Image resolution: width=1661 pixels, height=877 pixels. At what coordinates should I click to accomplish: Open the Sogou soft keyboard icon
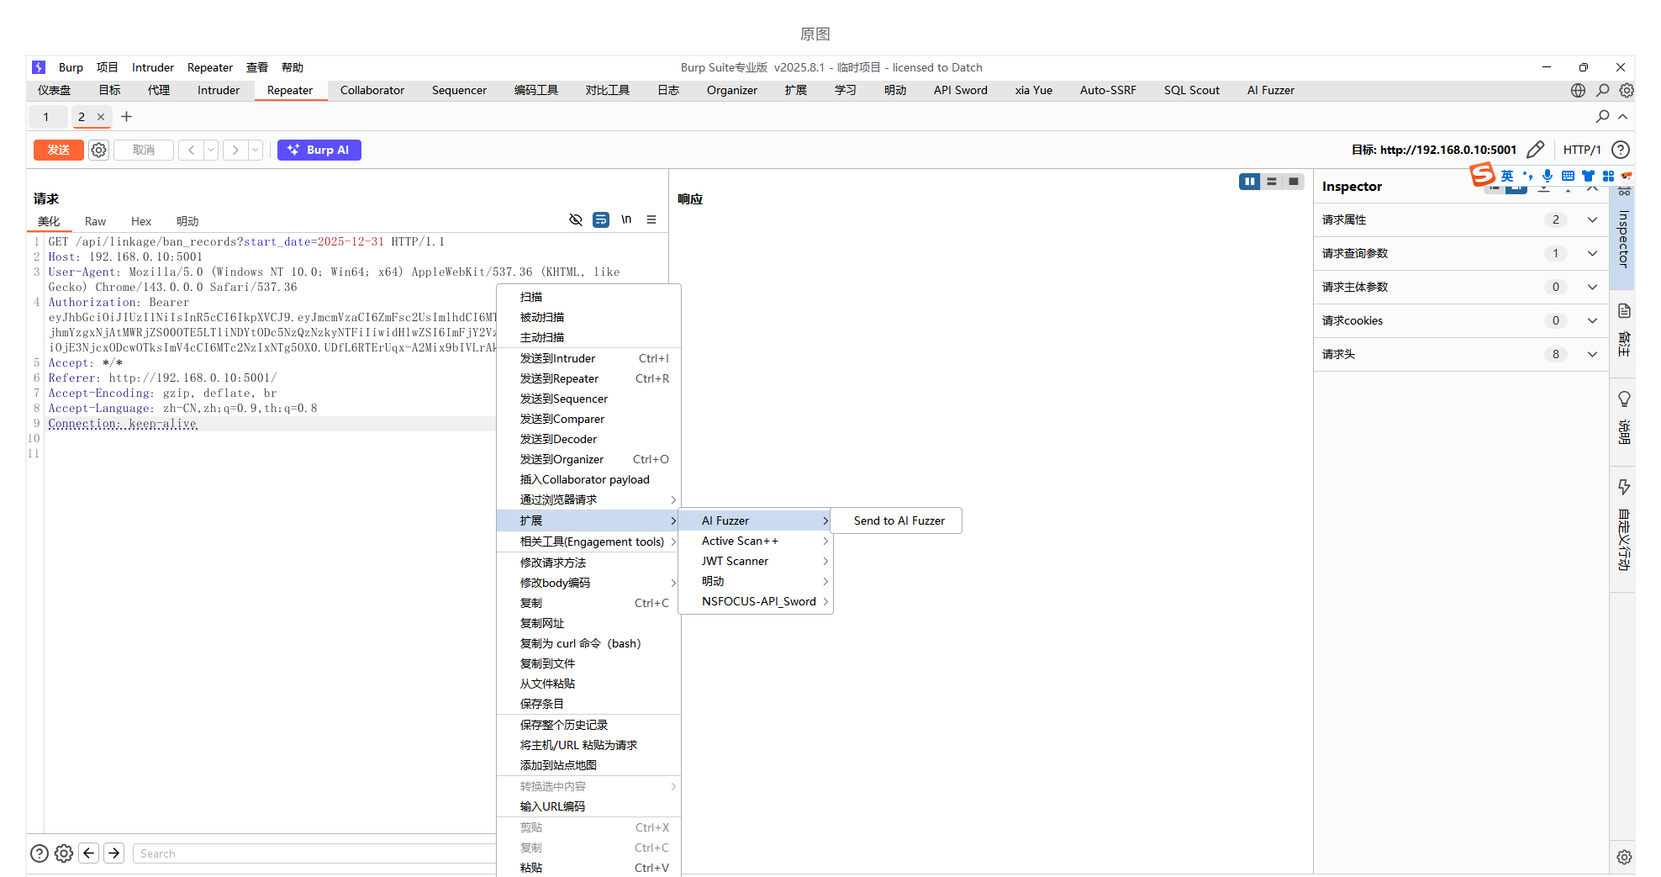tap(1568, 176)
